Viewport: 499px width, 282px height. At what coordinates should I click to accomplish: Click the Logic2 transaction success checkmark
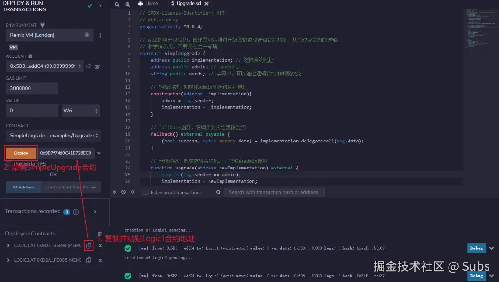pos(128,276)
